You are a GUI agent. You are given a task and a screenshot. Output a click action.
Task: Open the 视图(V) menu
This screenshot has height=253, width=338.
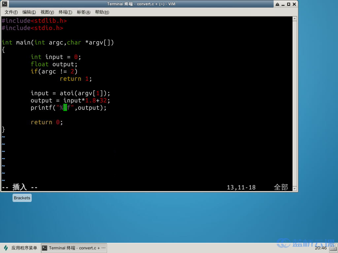[47, 12]
